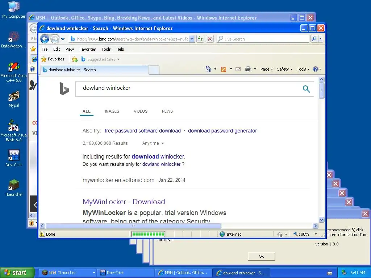371x278 pixels.
Task: Expand the Any time filter dropdown
Action: pos(153,143)
